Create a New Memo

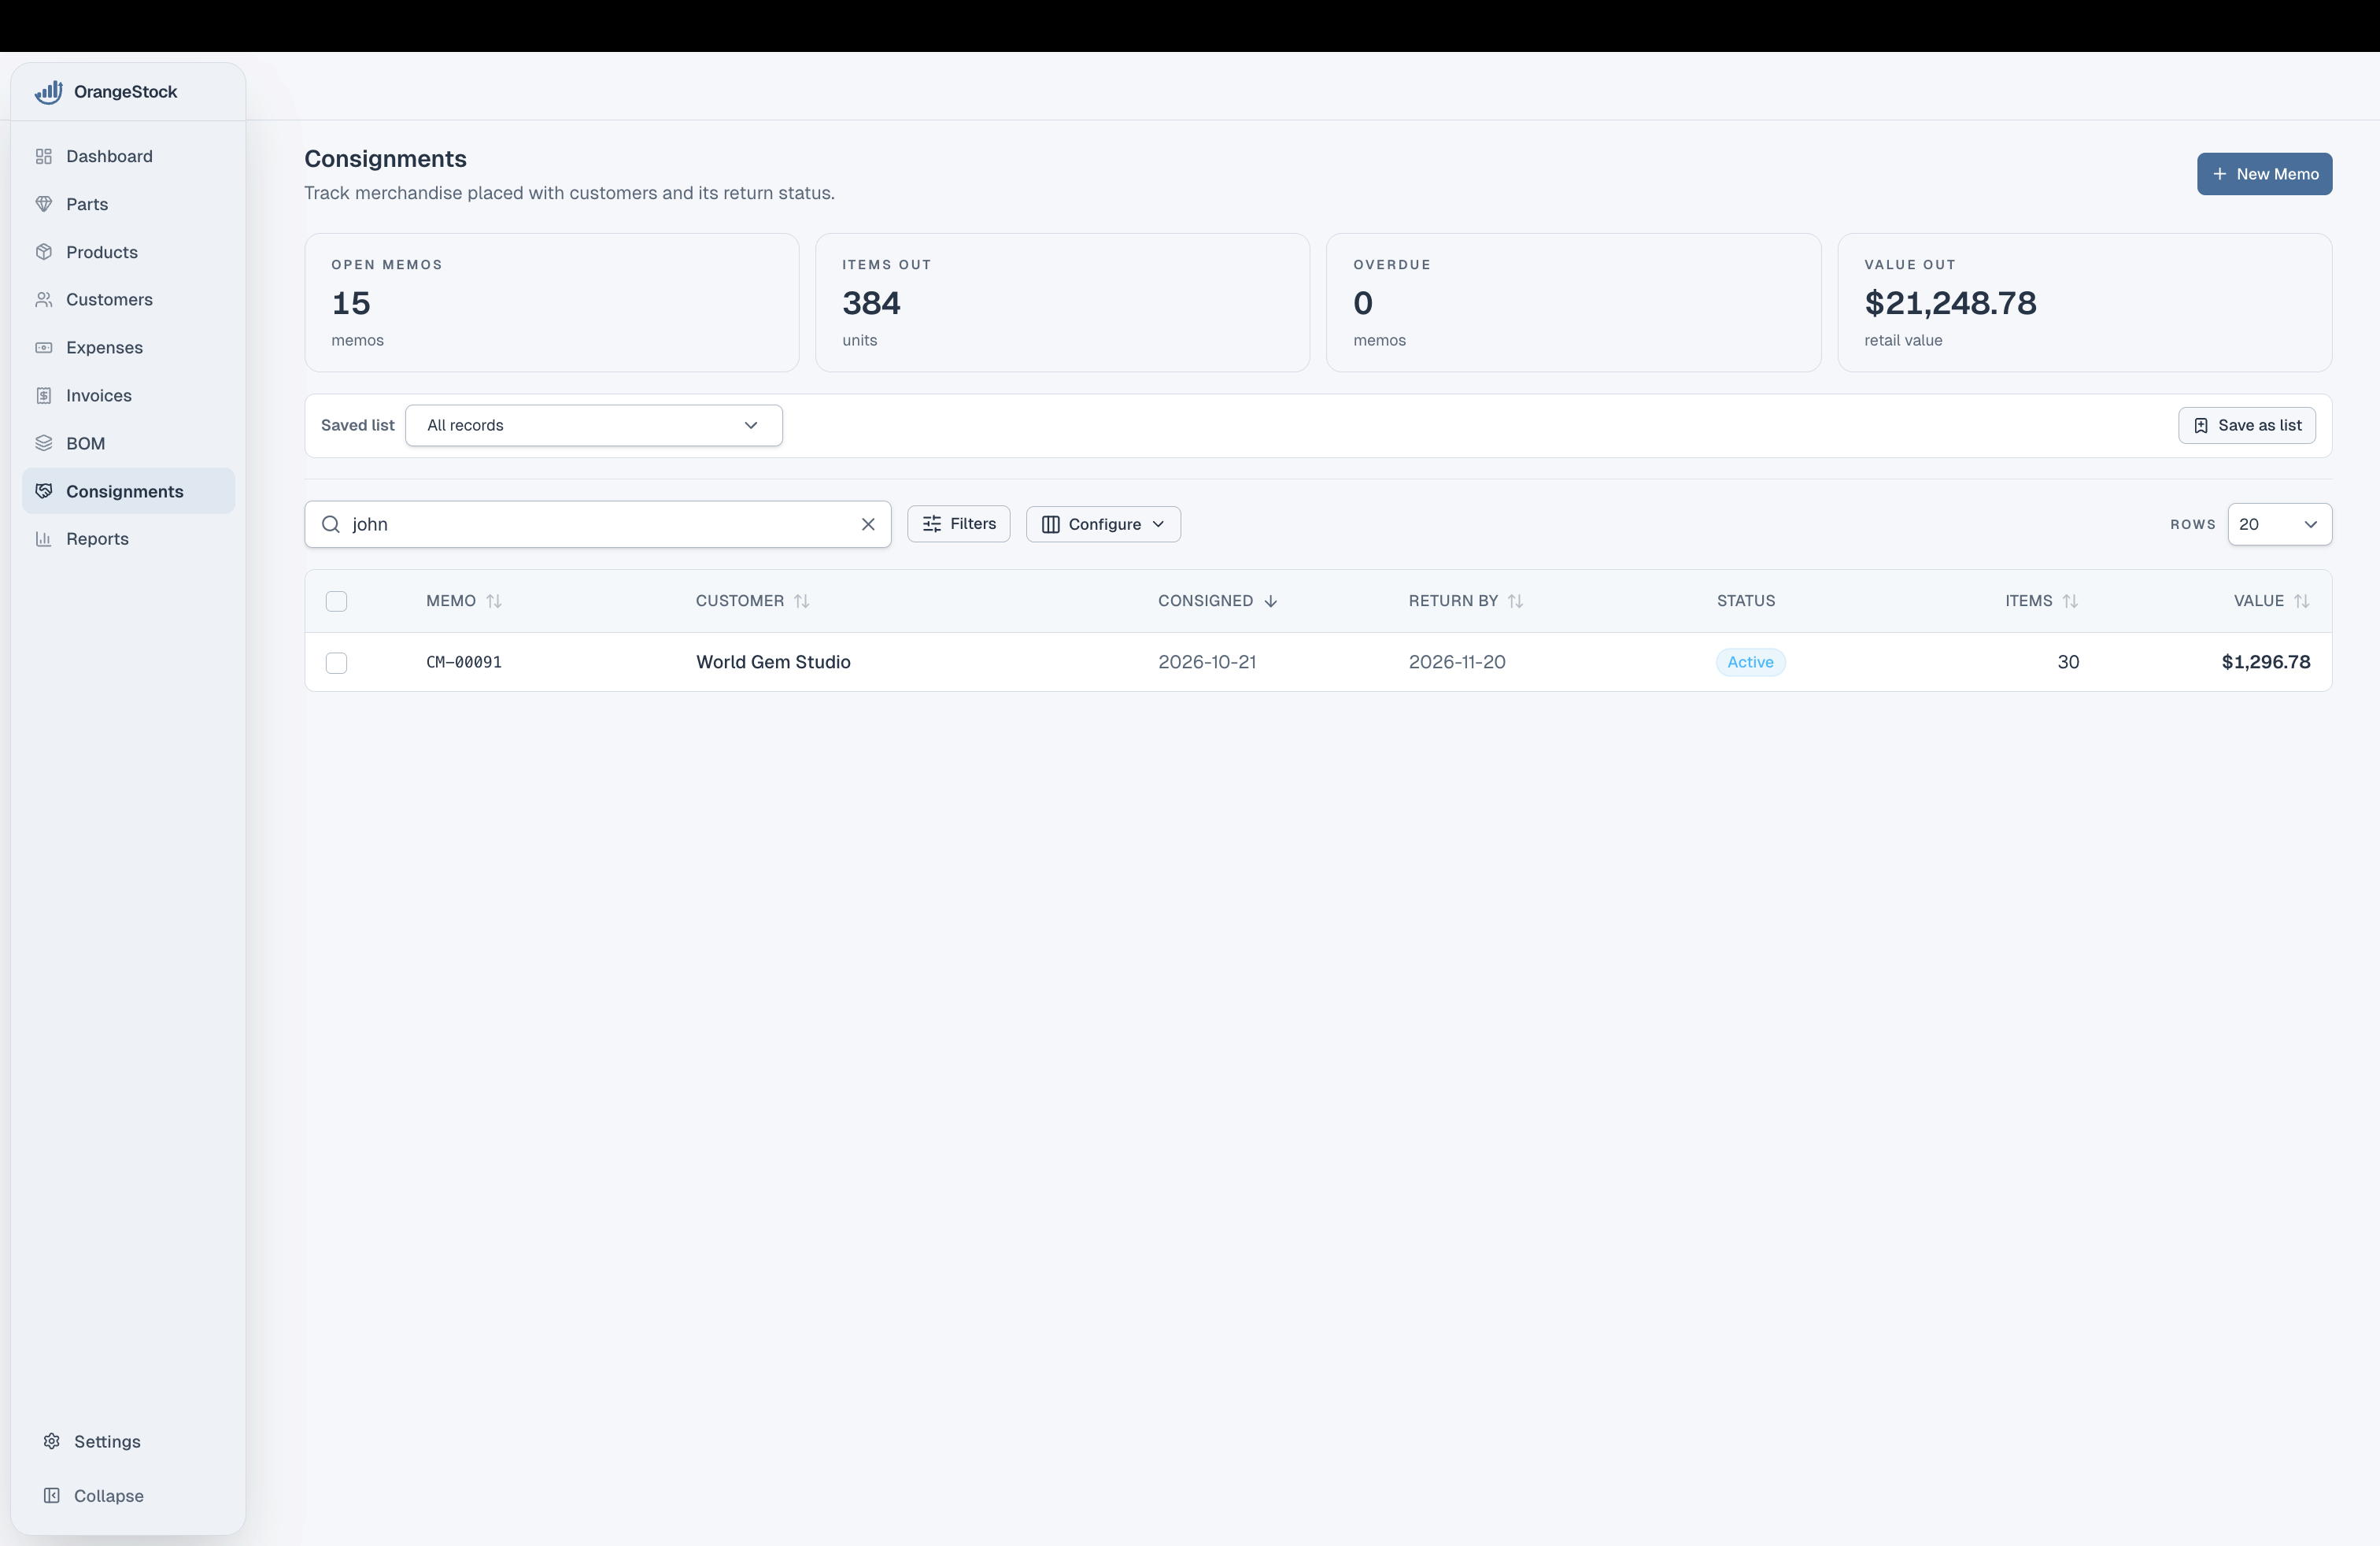pyautogui.click(x=2264, y=174)
